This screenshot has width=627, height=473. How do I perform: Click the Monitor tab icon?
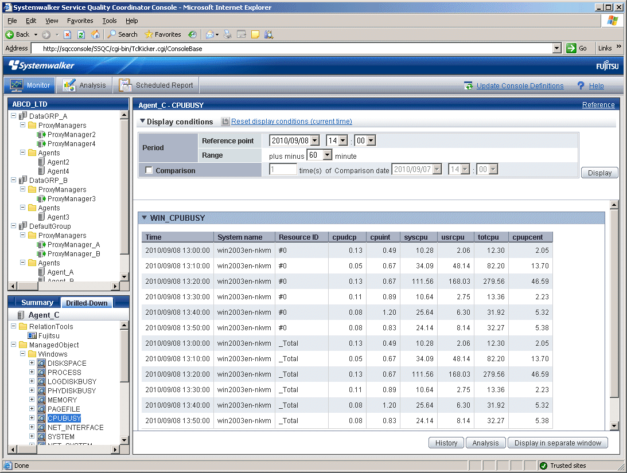point(17,85)
